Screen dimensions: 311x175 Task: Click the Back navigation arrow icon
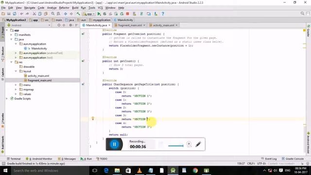pos(66,14)
